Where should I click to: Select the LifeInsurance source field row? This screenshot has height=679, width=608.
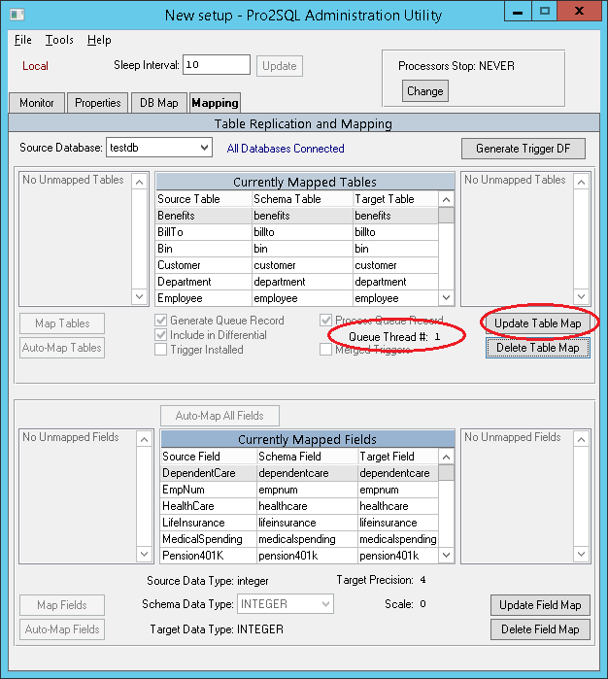pos(300,523)
